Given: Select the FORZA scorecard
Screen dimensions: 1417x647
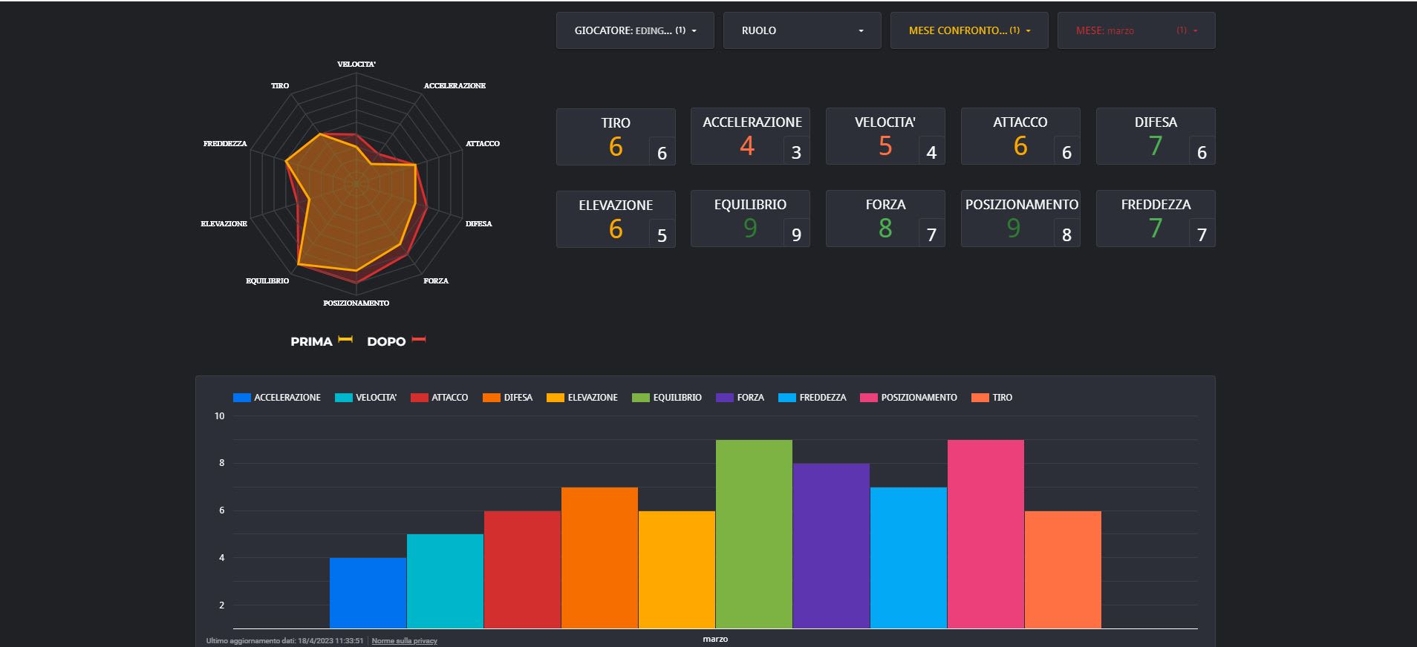Looking at the screenshot, I should pyautogui.click(x=885, y=218).
